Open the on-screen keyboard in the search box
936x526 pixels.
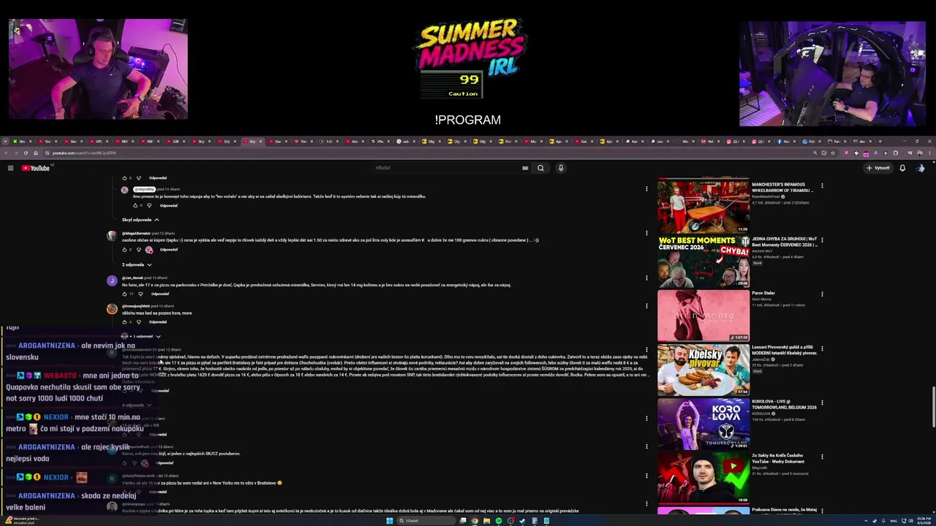tap(525, 168)
